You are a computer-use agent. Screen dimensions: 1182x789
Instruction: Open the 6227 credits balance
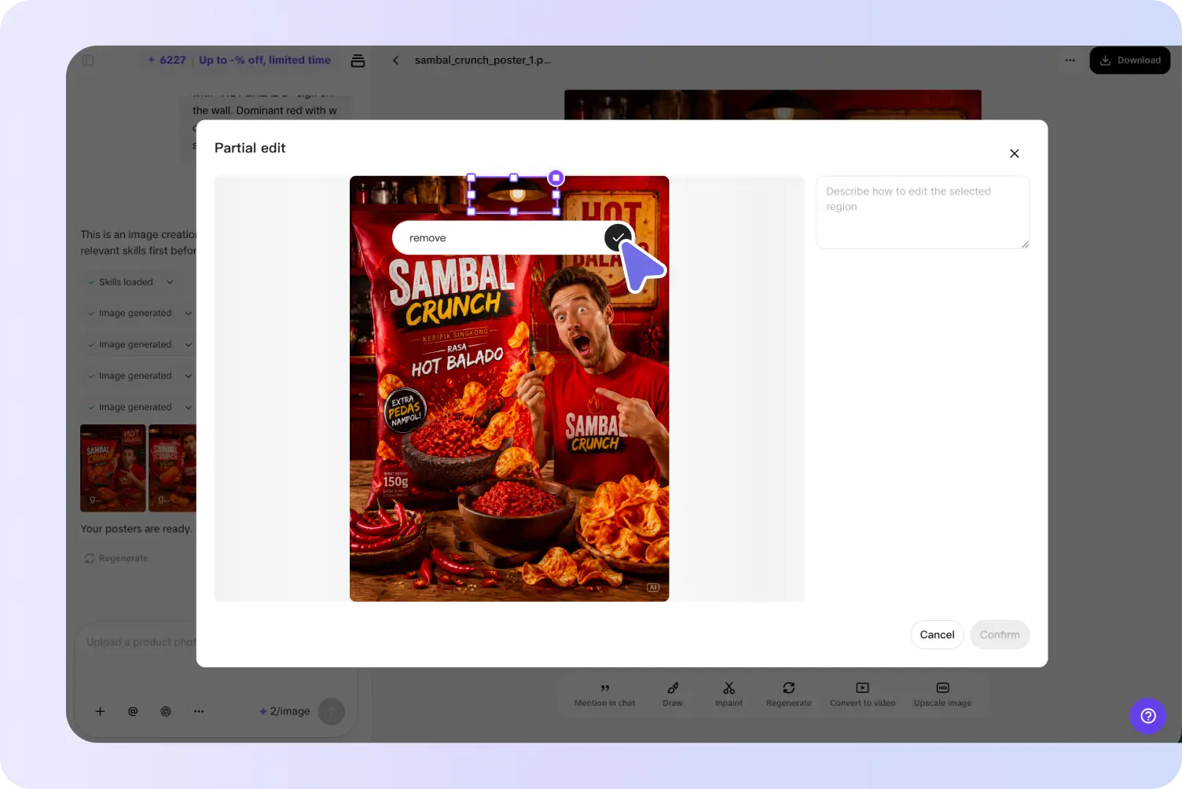point(167,60)
